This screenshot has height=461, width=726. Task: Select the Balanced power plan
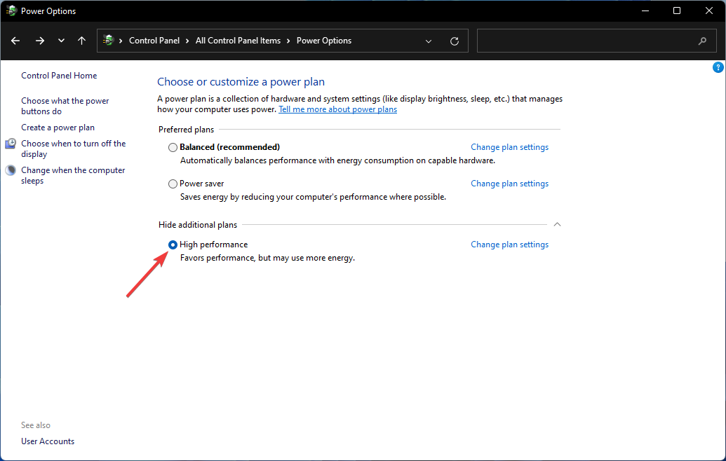click(173, 147)
